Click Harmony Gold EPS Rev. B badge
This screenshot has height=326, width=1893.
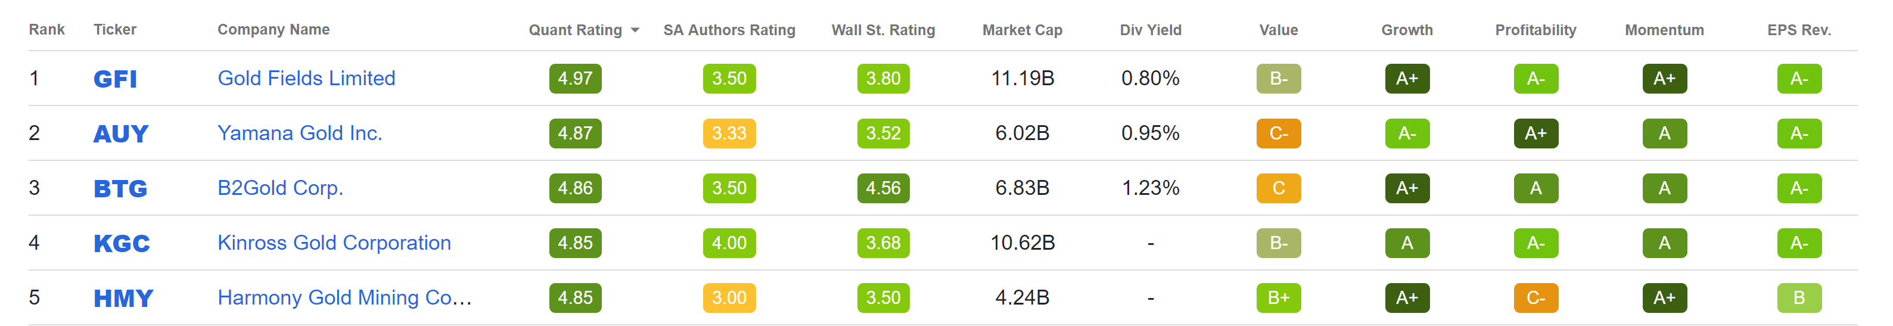pos(1798,298)
